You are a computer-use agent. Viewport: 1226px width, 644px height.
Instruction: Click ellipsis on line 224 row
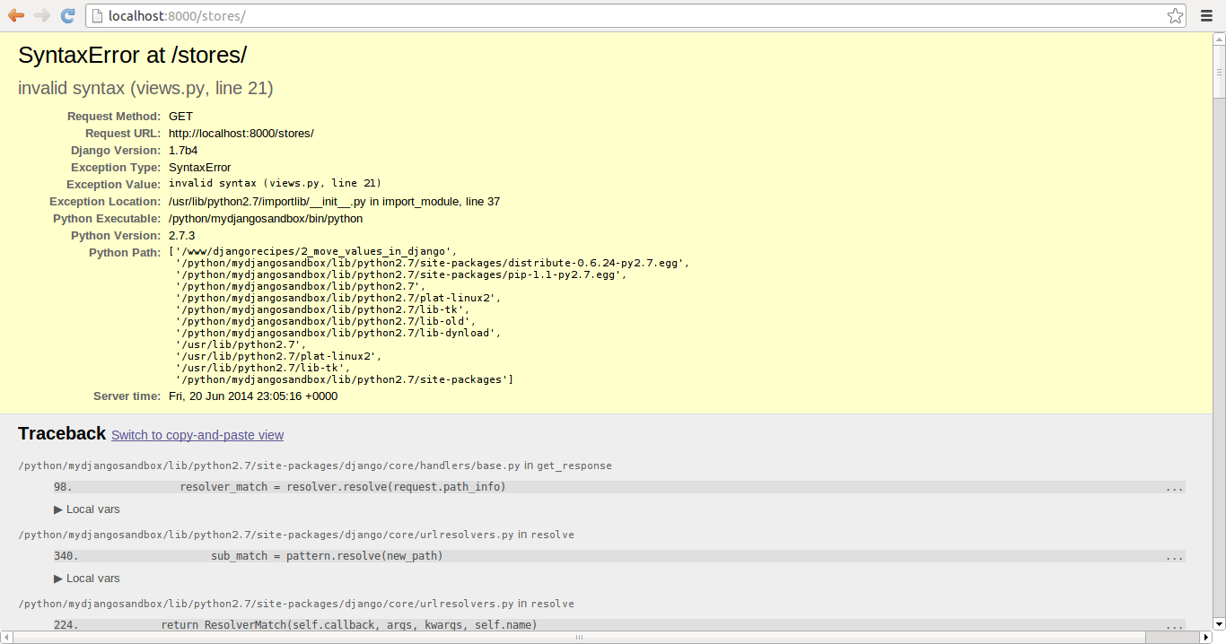pos(1174,626)
